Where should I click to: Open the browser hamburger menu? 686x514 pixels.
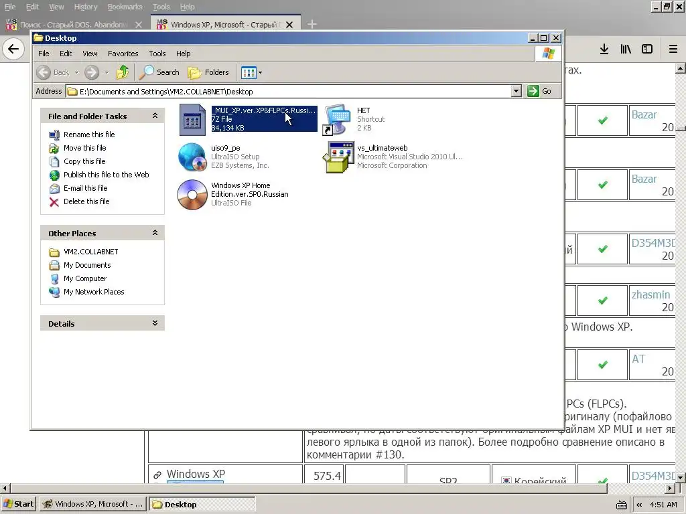tap(673, 49)
